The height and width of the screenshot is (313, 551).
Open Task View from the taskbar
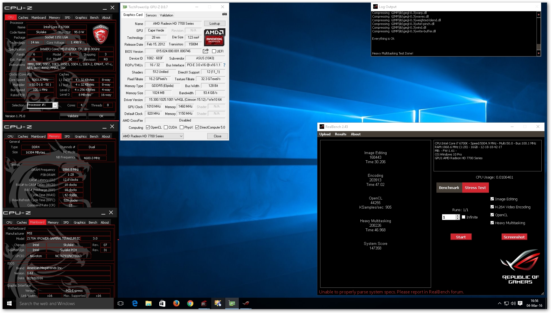click(121, 303)
